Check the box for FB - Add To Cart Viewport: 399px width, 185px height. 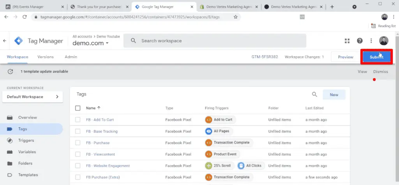78,120
